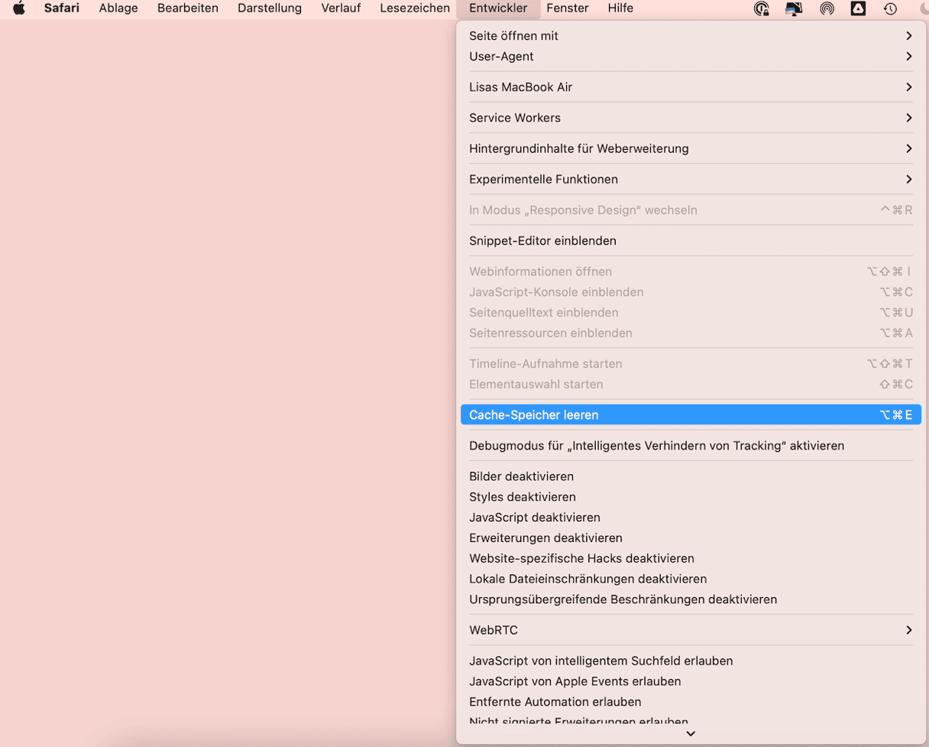Toggle 'Erweiterungen deaktivieren'

point(691,538)
